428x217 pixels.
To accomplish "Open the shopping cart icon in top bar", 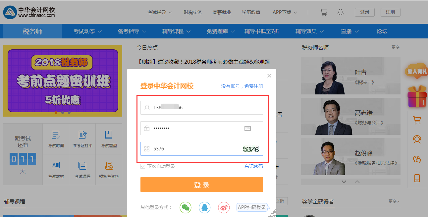I will pyautogui.click(x=324, y=12).
